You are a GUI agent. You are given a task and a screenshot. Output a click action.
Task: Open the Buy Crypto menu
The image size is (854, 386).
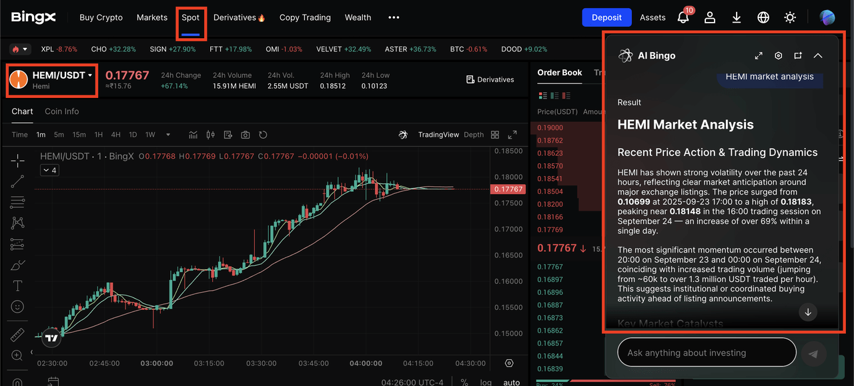pos(101,17)
